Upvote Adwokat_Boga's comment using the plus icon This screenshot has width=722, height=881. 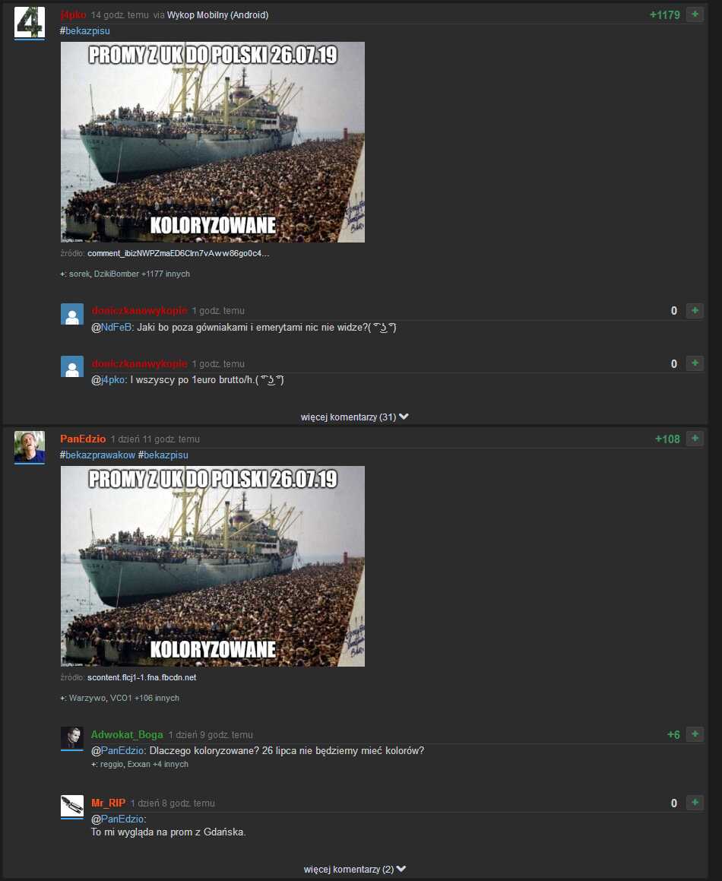coord(695,734)
